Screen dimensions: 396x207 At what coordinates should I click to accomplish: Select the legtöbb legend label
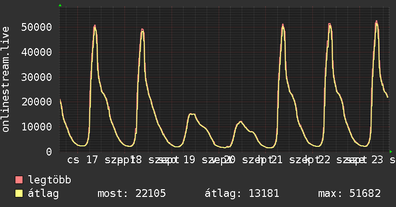pos(49,180)
